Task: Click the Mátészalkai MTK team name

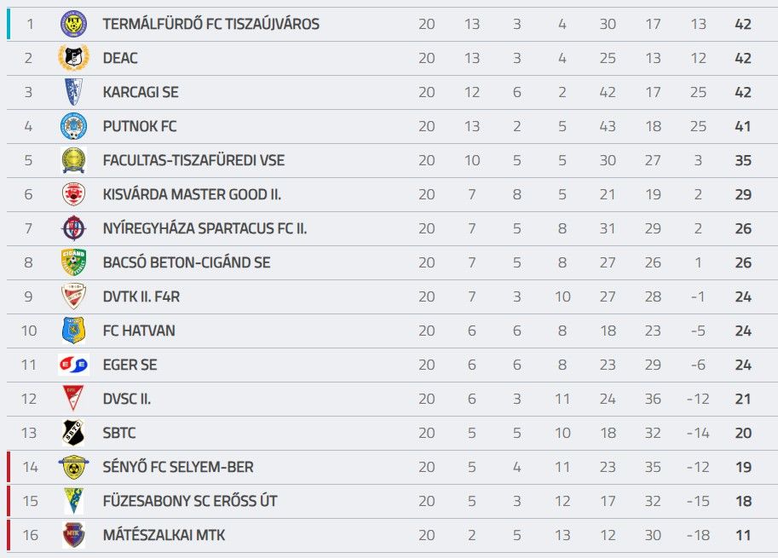Action: (x=164, y=535)
